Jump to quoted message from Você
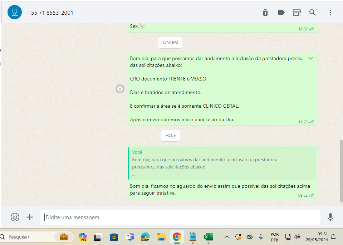343x245 pixels. [222, 163]
